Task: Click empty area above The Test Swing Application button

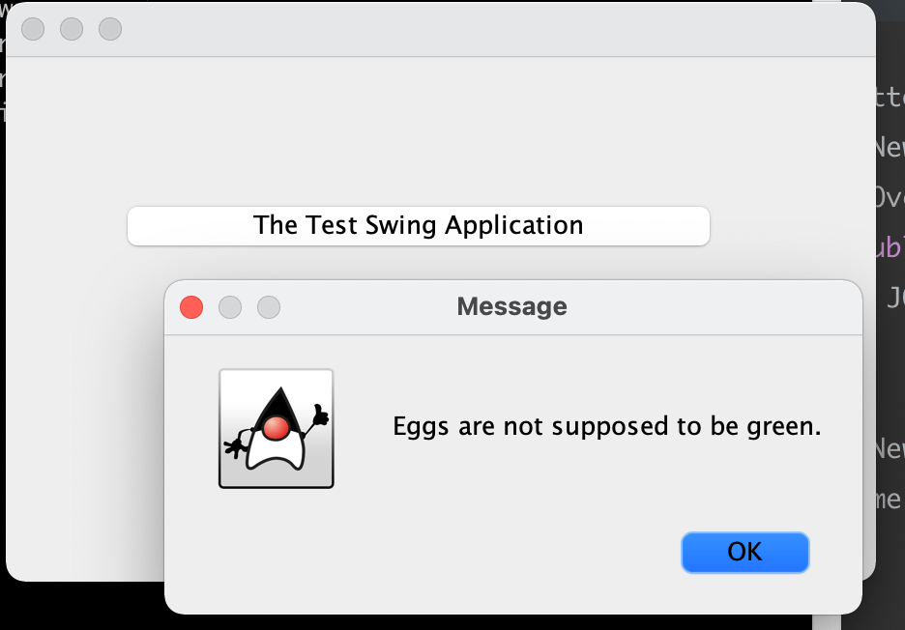Action: point(419,132)
